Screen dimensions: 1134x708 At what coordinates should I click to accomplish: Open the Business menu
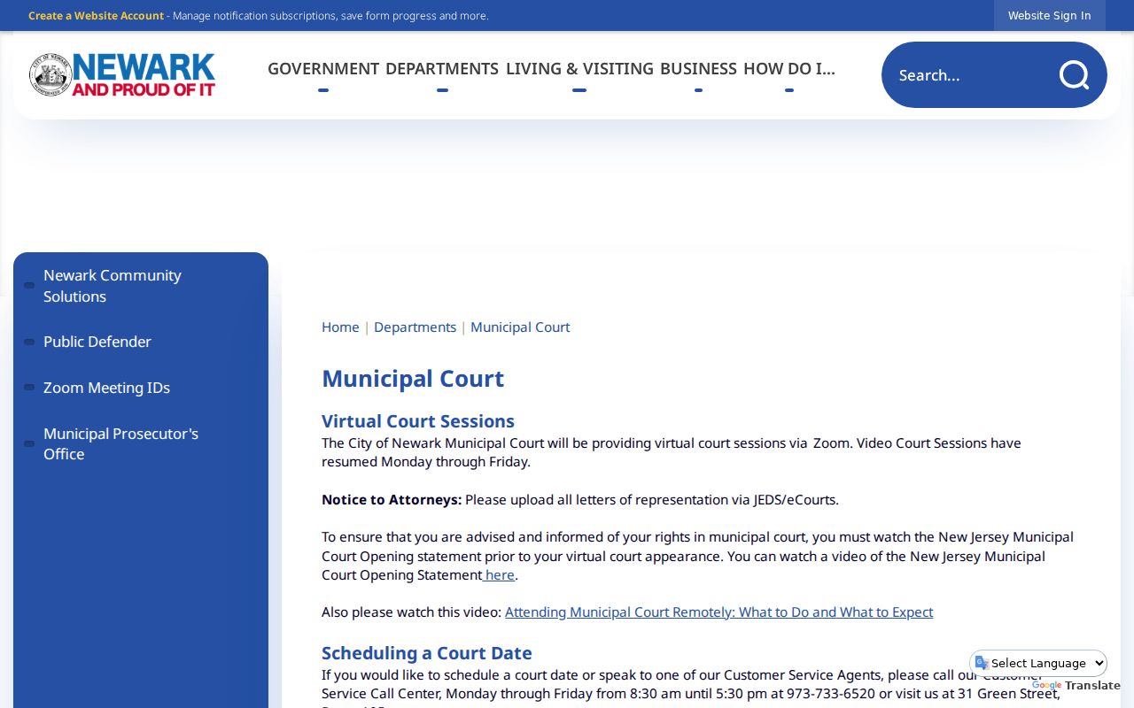click(698, 69)
